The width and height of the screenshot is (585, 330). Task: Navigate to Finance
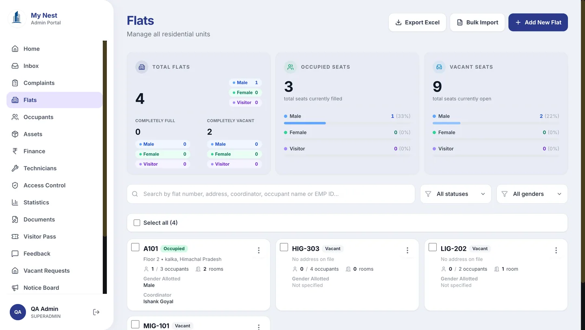point(54,151)
